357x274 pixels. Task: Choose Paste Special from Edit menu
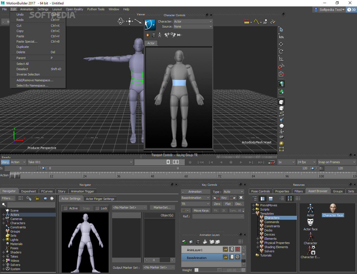27,41
